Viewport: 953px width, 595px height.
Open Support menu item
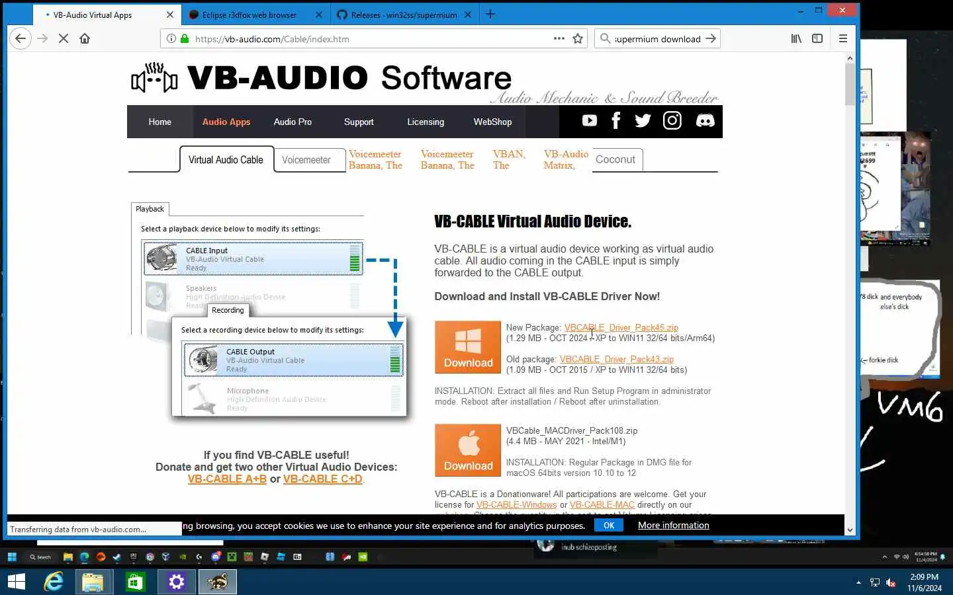[x=359, y=122]
